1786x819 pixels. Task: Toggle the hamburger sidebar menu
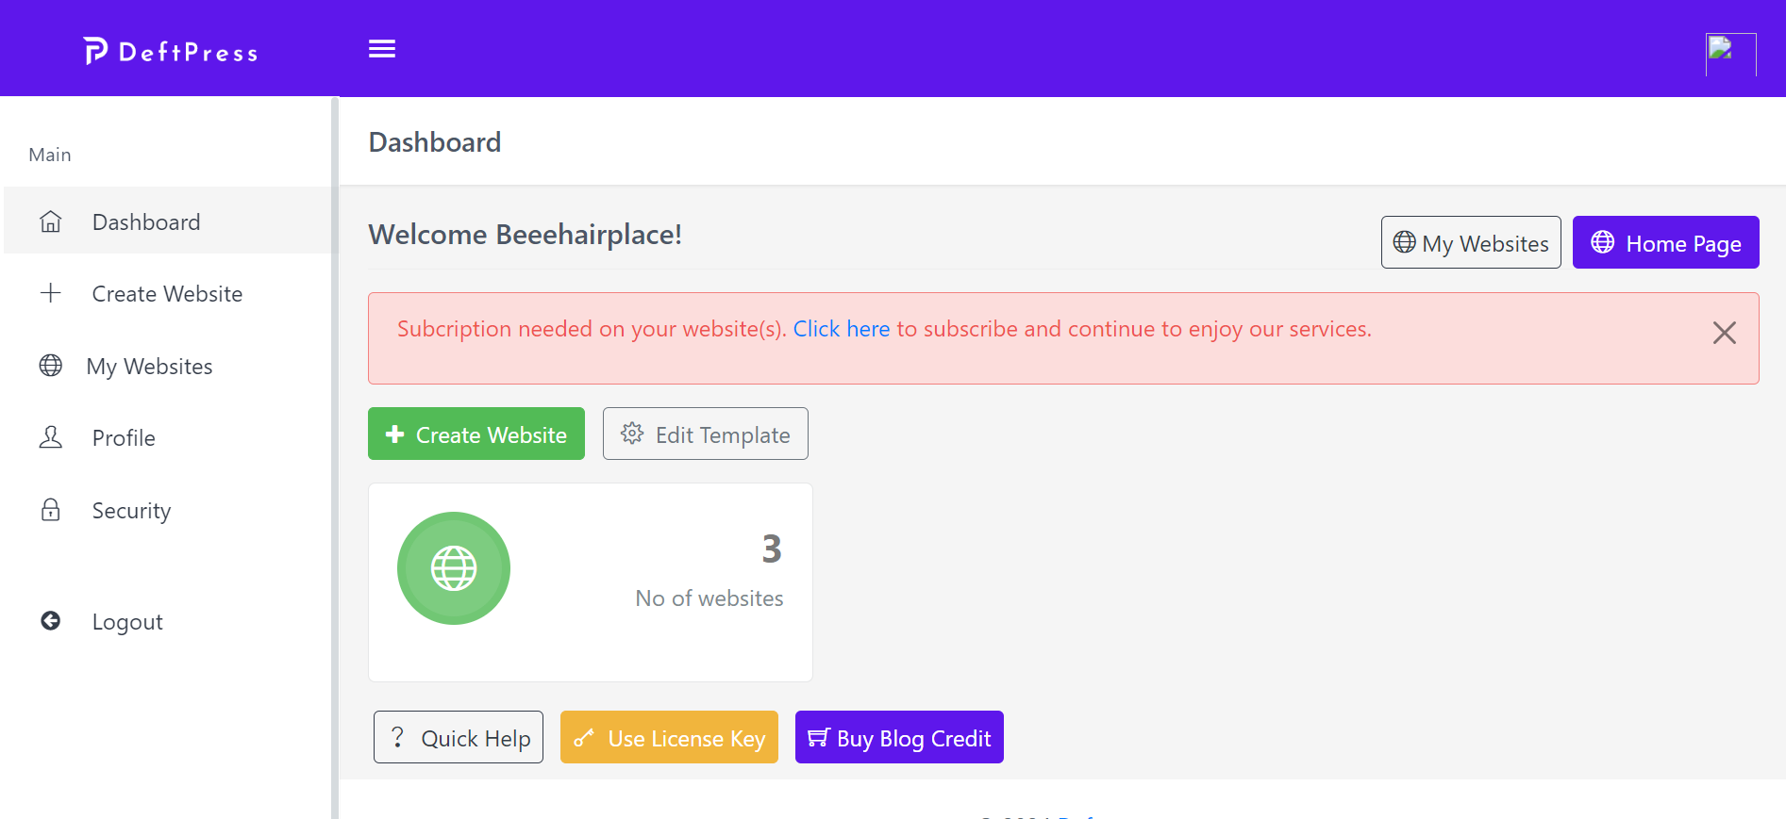coord(381,49)
